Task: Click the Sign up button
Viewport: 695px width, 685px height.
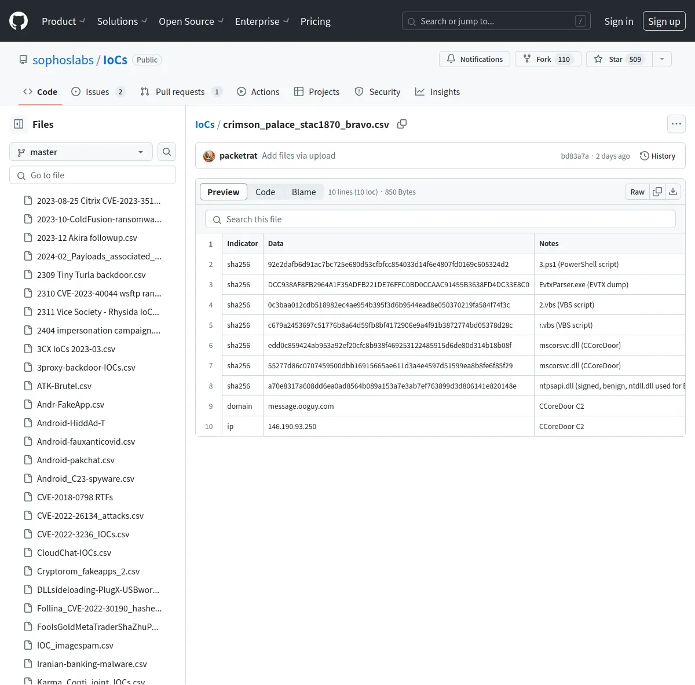Action: pyautogui.click(x=664, y=21)
